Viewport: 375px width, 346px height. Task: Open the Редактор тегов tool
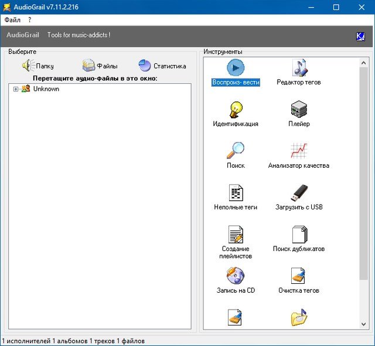point(299,67)
